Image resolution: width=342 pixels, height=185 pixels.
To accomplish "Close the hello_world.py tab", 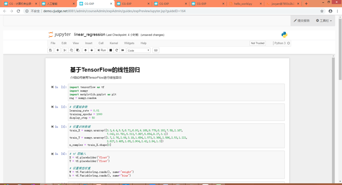I will (x=261, y=4).
